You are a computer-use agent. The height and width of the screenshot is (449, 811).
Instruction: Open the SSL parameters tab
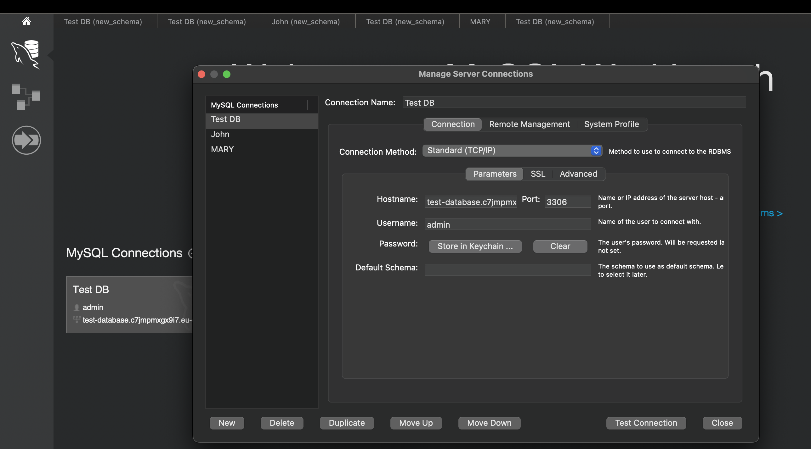coord(538,174)
